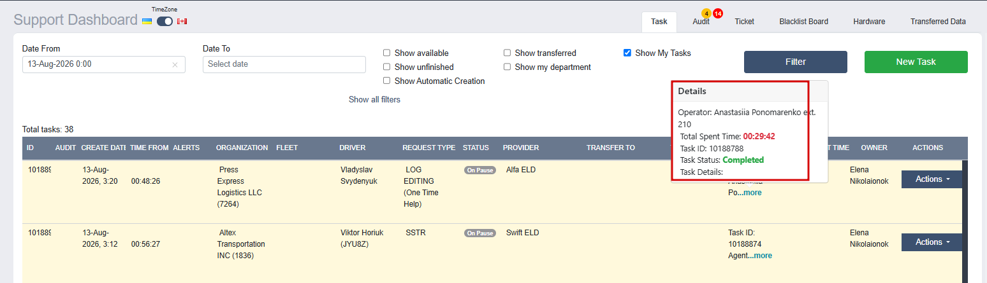Open the Blacklist Board tab

tap(803, 22)
